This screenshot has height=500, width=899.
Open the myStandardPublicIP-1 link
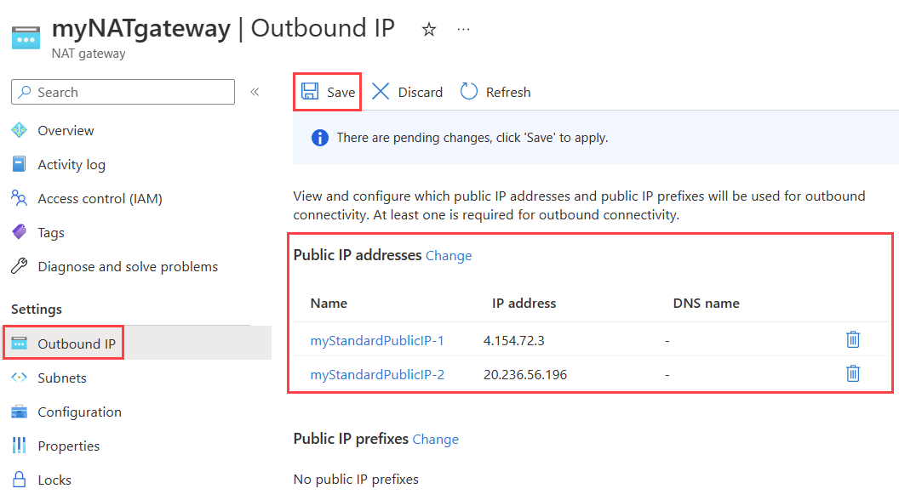(x=377, y=340)
